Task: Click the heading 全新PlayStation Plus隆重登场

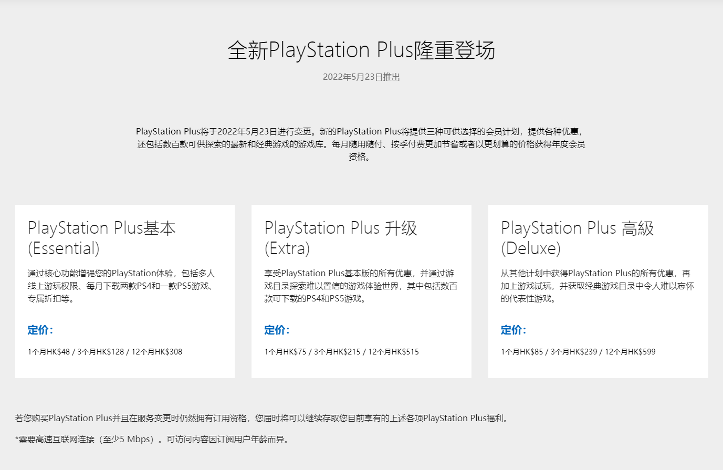Action: point(361,50)
